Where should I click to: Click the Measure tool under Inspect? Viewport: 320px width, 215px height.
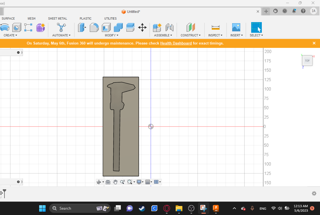215,27
